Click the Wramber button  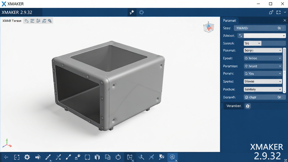coord(234,106)
